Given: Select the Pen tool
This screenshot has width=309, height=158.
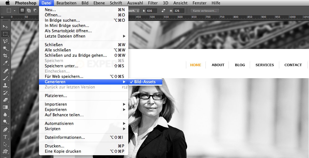Looking at the screenshot, I should click(x=5, y=130).
